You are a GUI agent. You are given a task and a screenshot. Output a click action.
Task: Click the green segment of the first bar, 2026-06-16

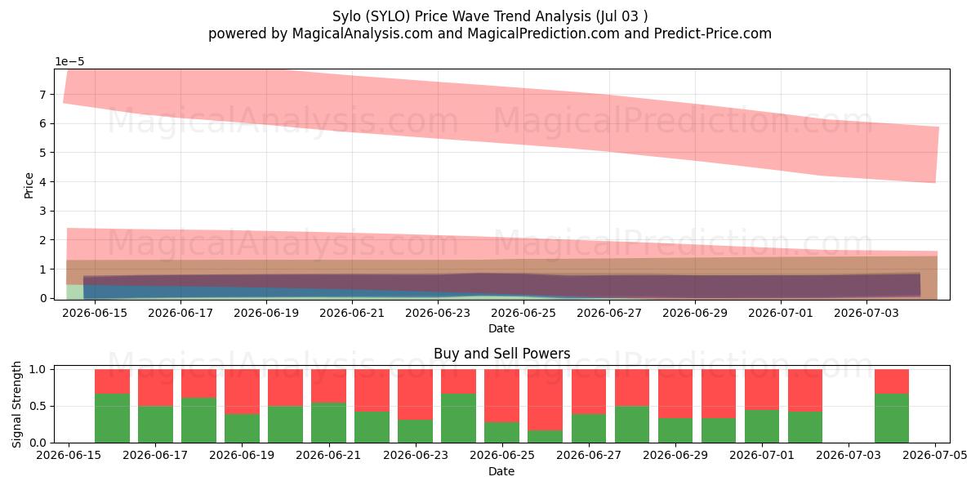(112, 418)
